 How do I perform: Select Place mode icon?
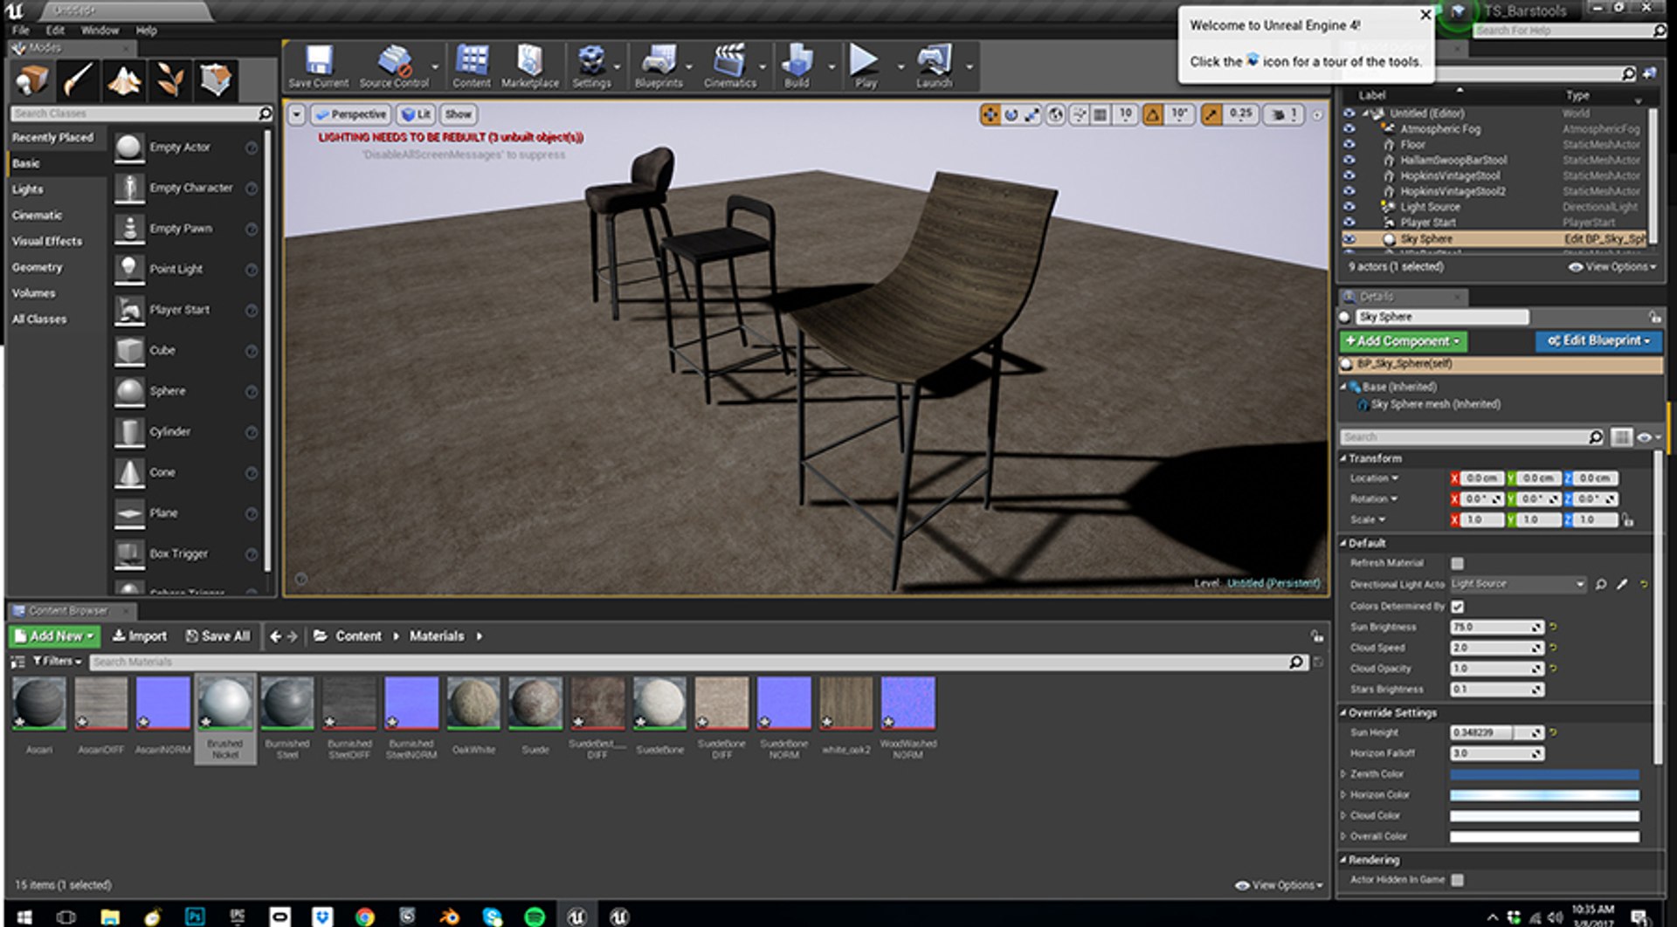[33, 80]
